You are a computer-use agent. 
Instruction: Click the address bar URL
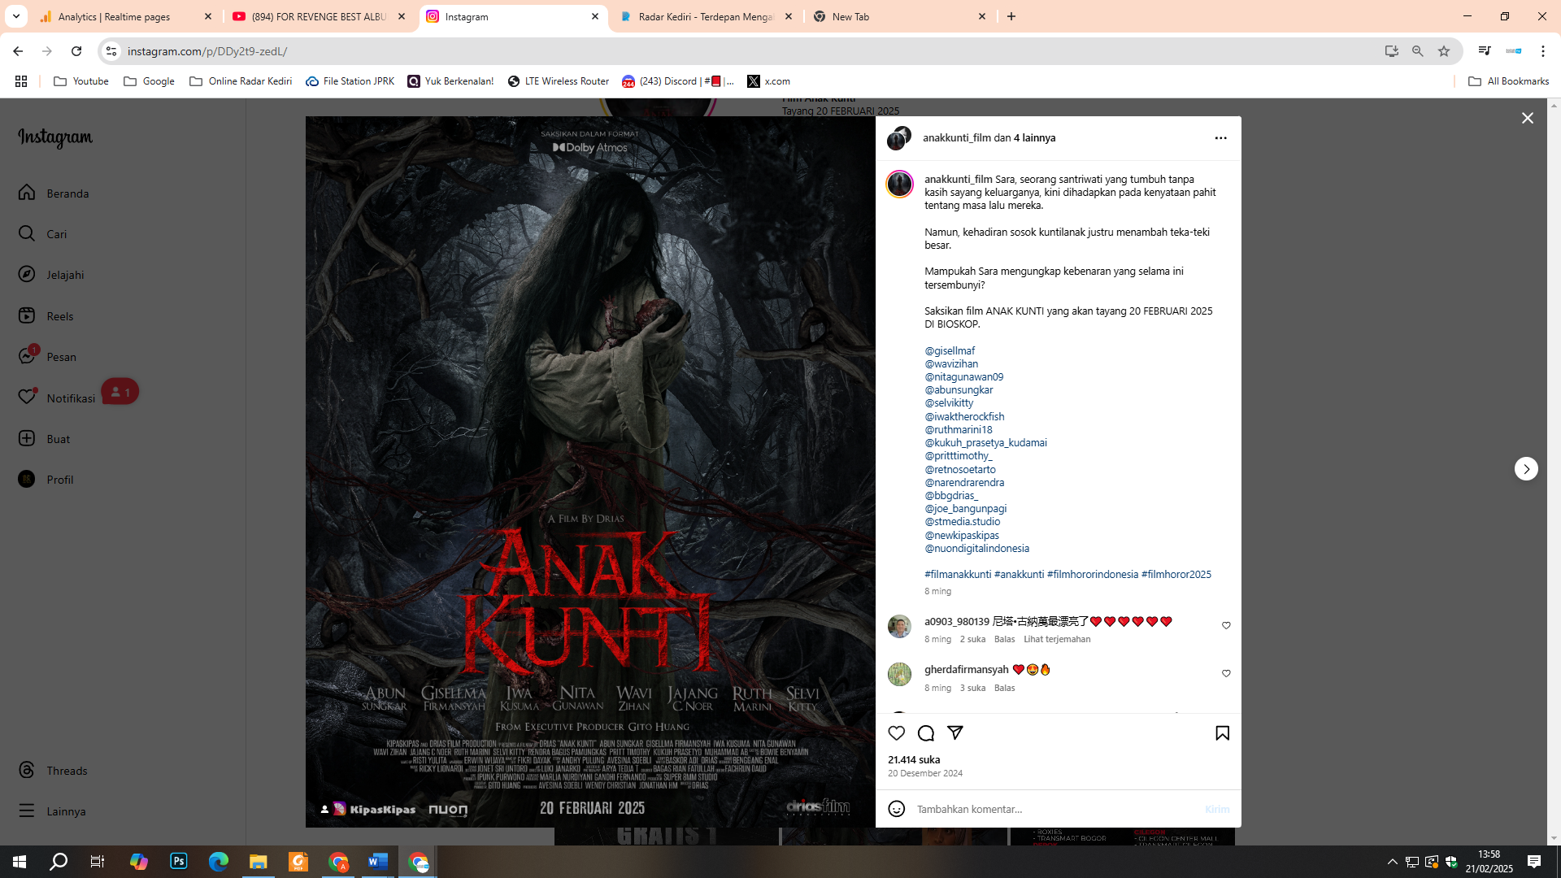pos(207,51)
